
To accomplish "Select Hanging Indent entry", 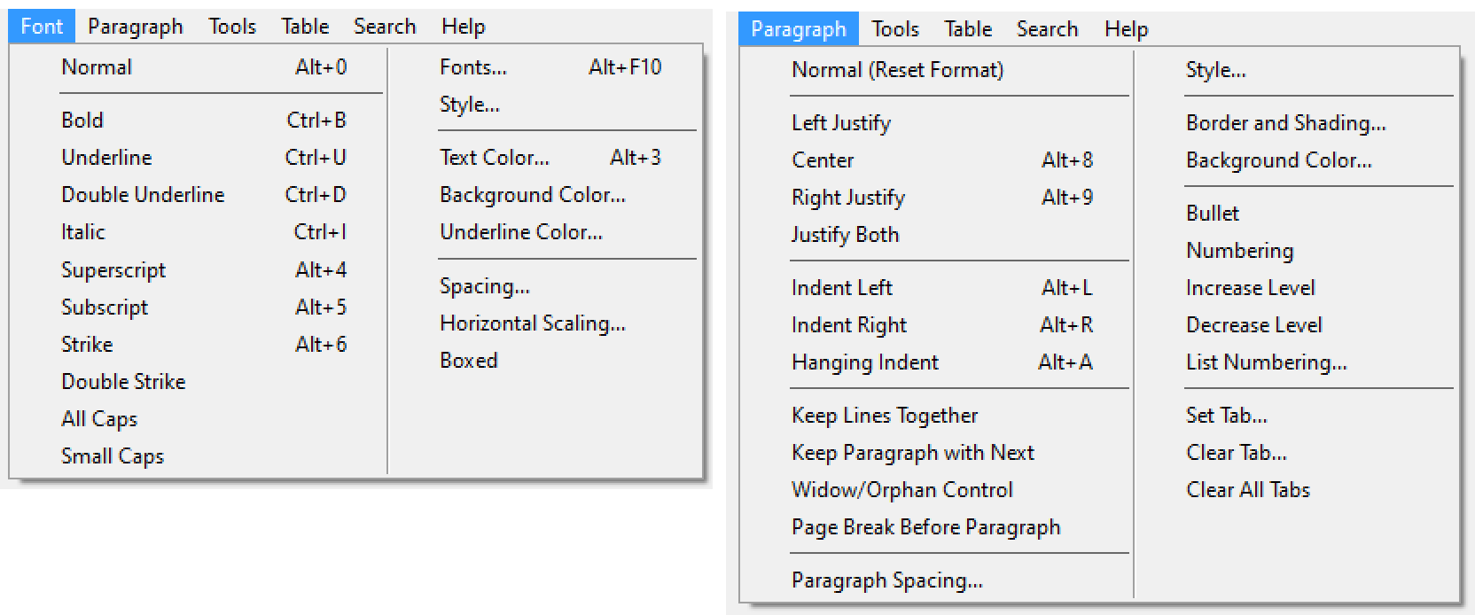I will coord(864,362).
